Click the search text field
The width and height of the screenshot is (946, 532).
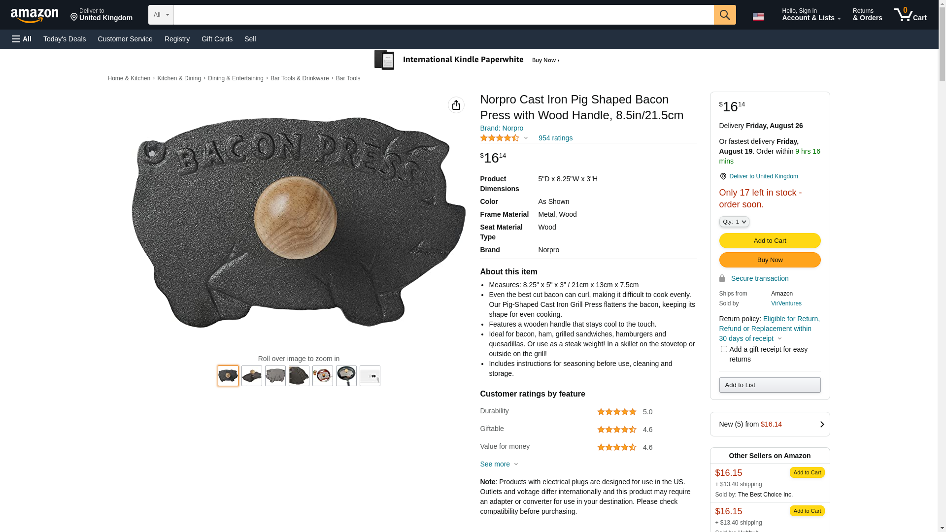(x=443, y=15)
